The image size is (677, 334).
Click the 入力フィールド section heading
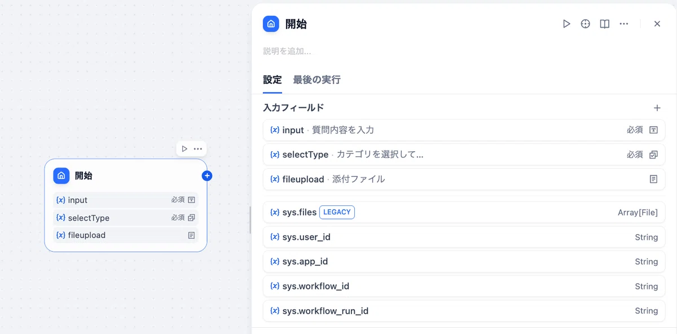point(293,108)
